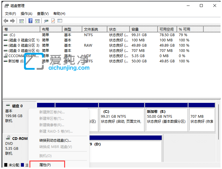The height and width of the screenshot is (169, 222).
Task: Click the Disk Management title bar icon
Action: (x=6, y=6)
